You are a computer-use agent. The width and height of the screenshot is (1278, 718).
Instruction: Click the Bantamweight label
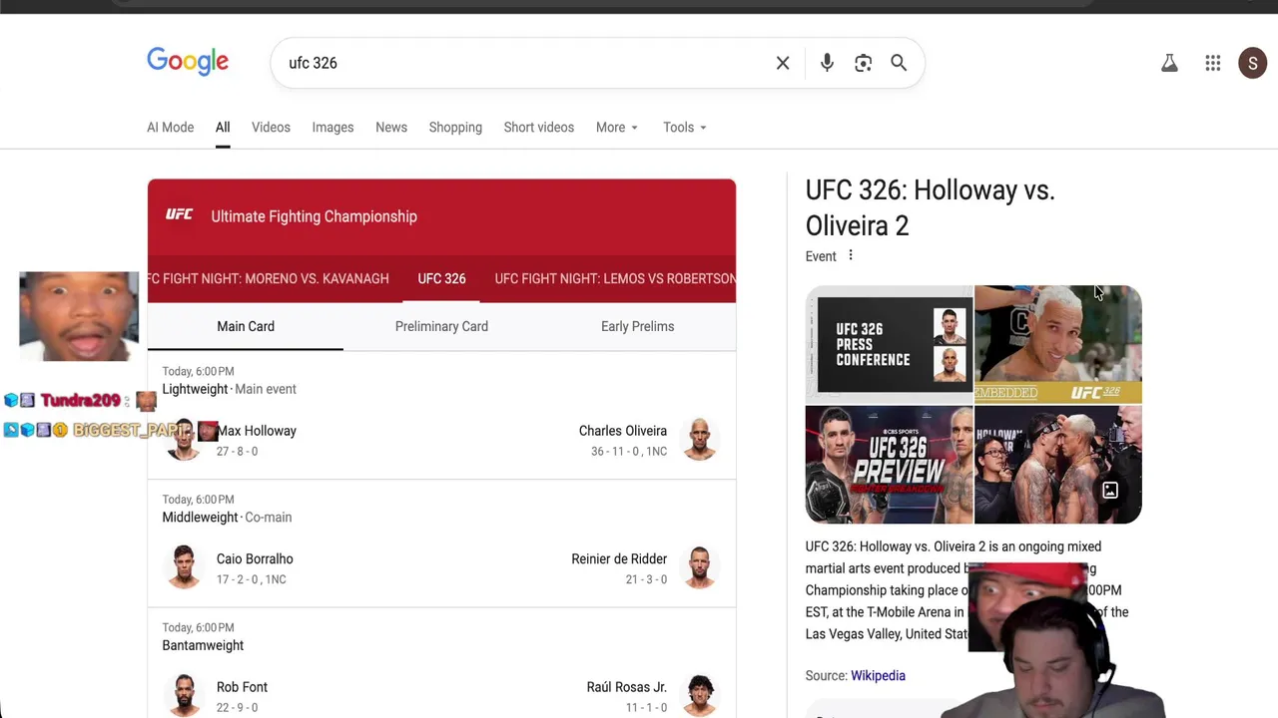(x=203, y=645)
